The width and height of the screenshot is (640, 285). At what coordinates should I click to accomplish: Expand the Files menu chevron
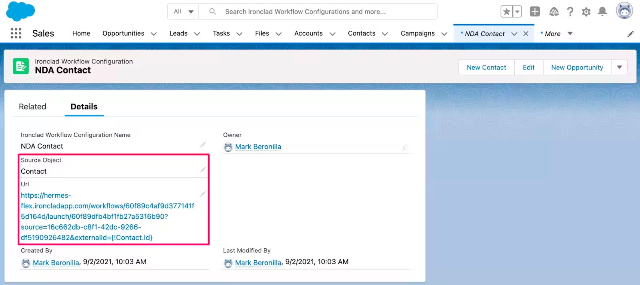click(x=278, y=34)
